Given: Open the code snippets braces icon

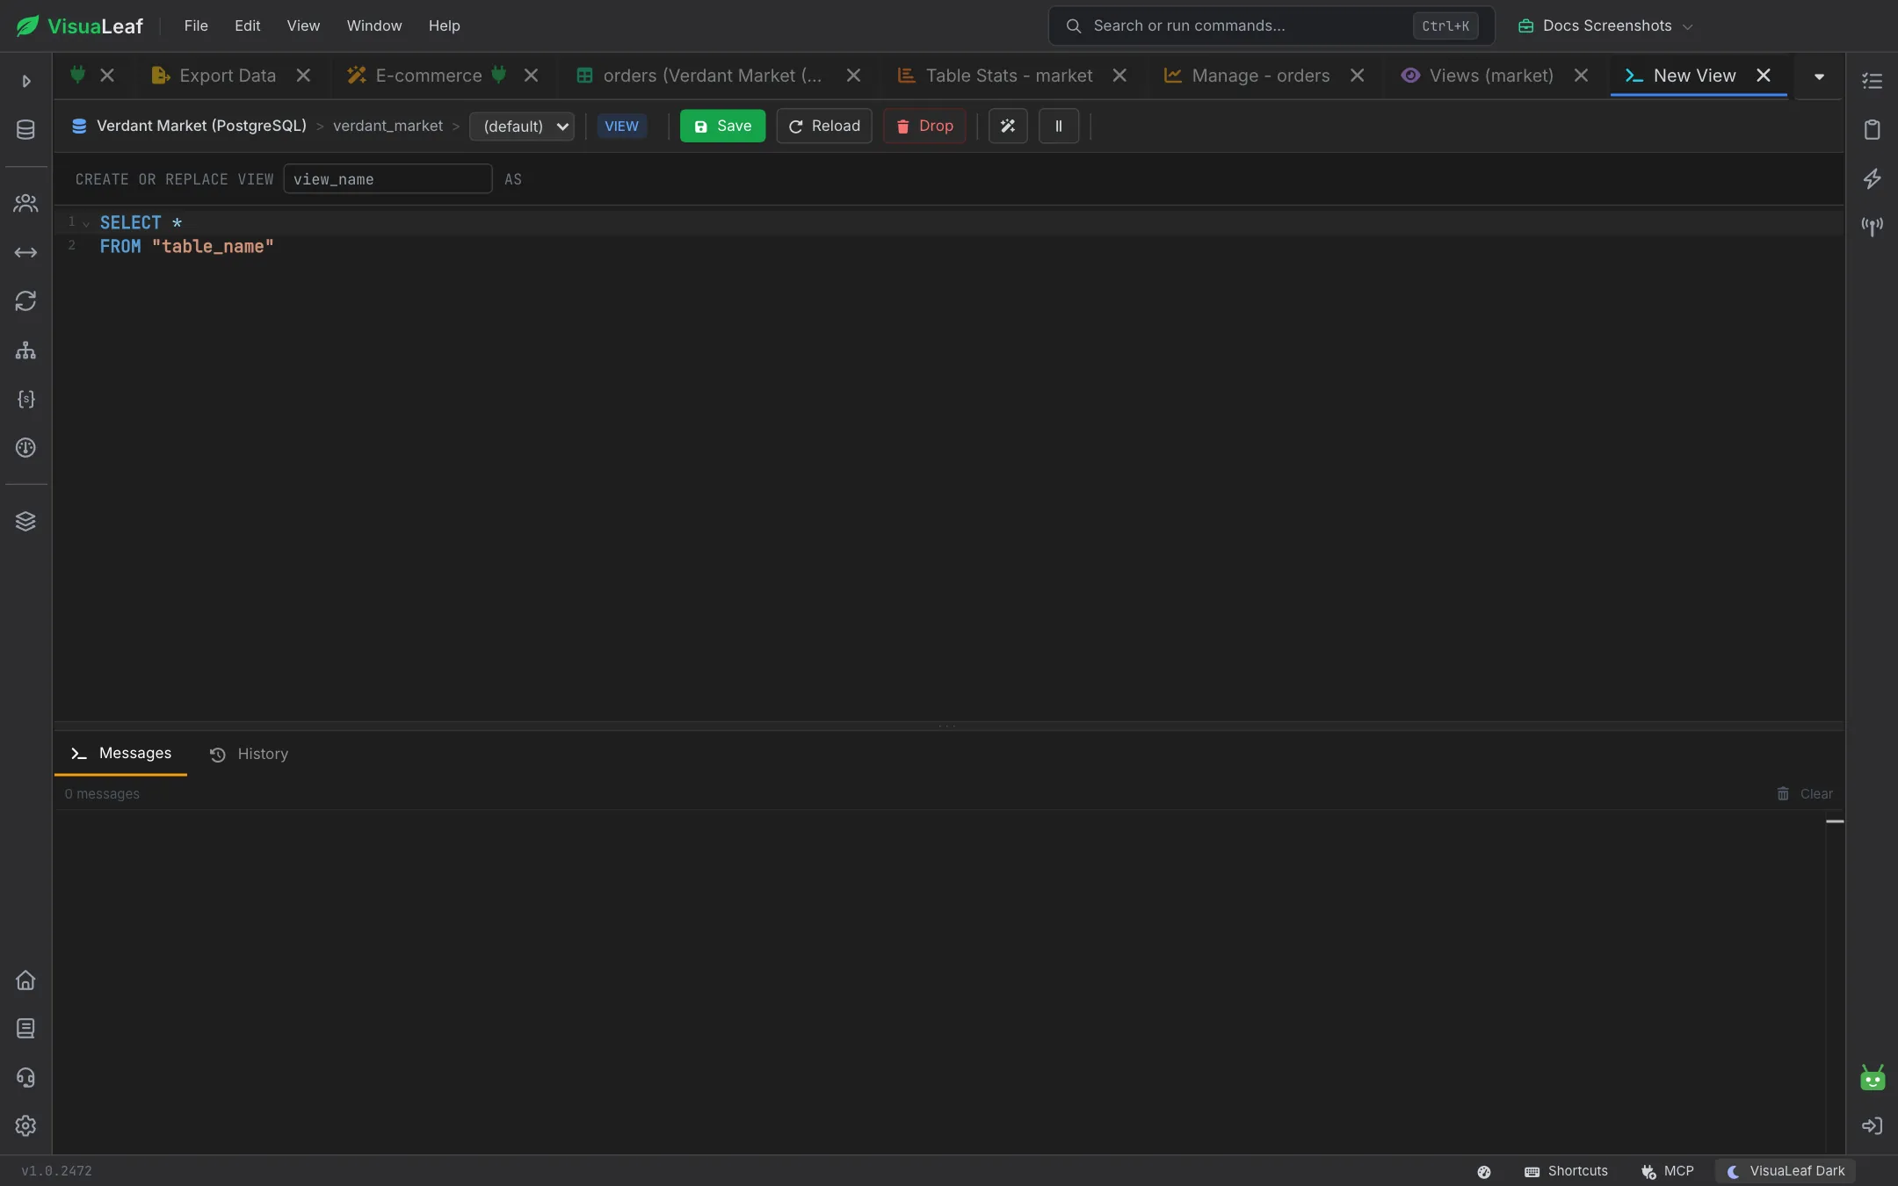Looking at the screenshot, I should point(25,399).
